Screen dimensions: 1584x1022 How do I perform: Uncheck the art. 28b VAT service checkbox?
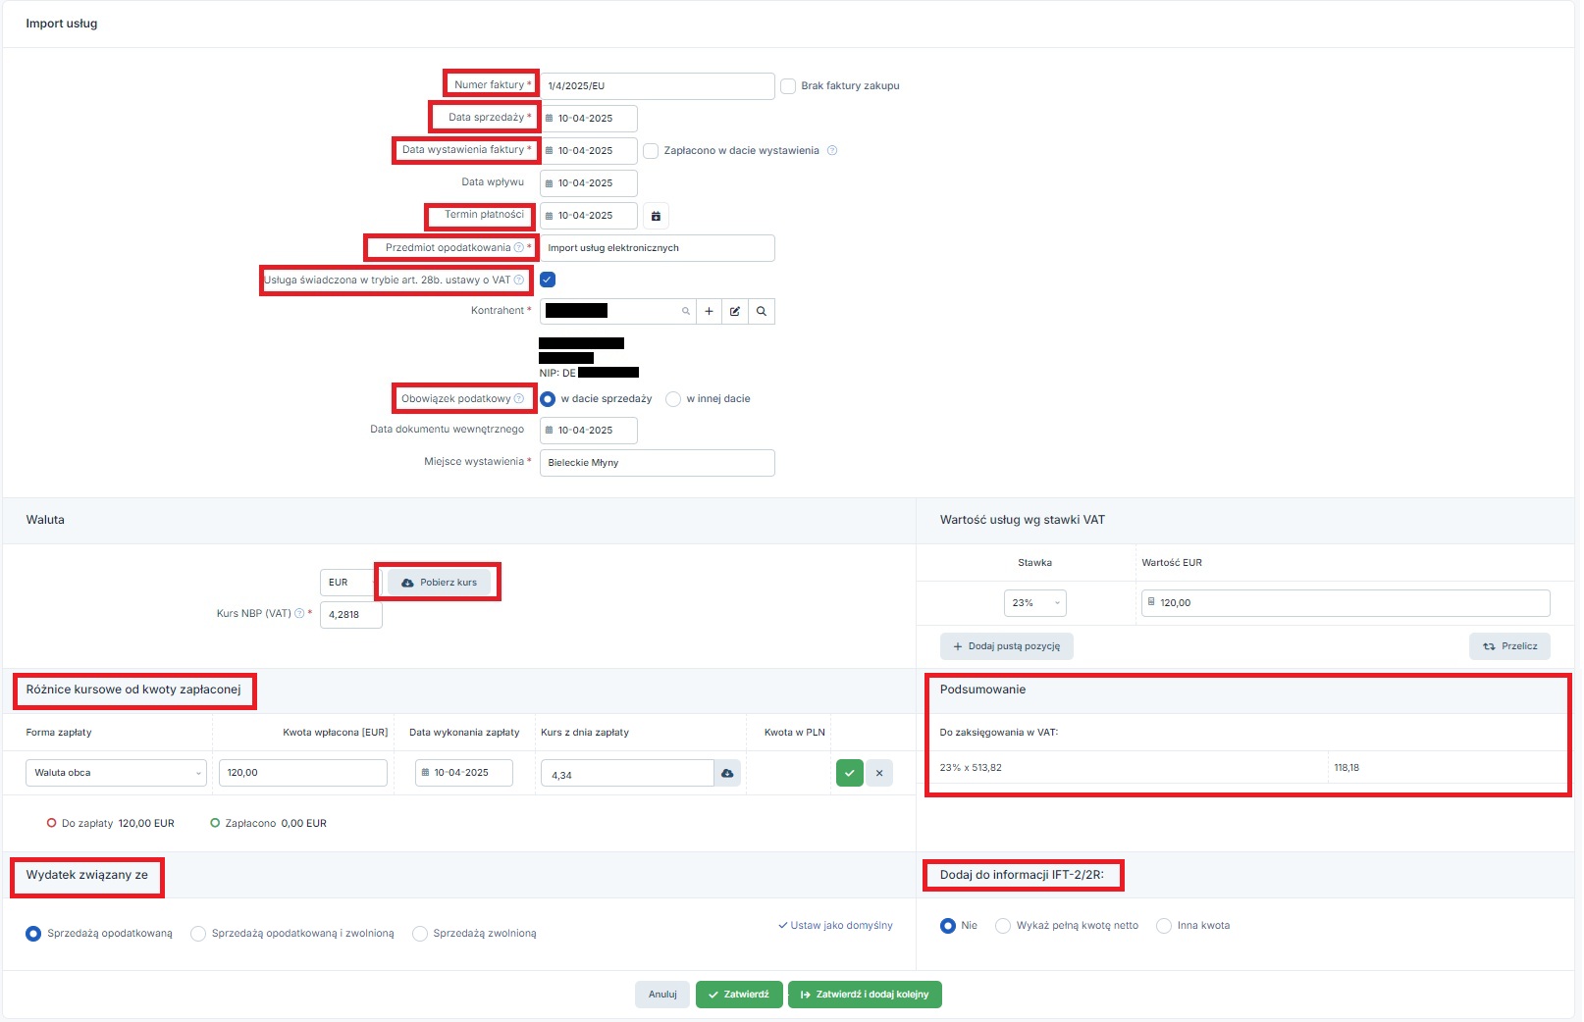click(548, 280)
